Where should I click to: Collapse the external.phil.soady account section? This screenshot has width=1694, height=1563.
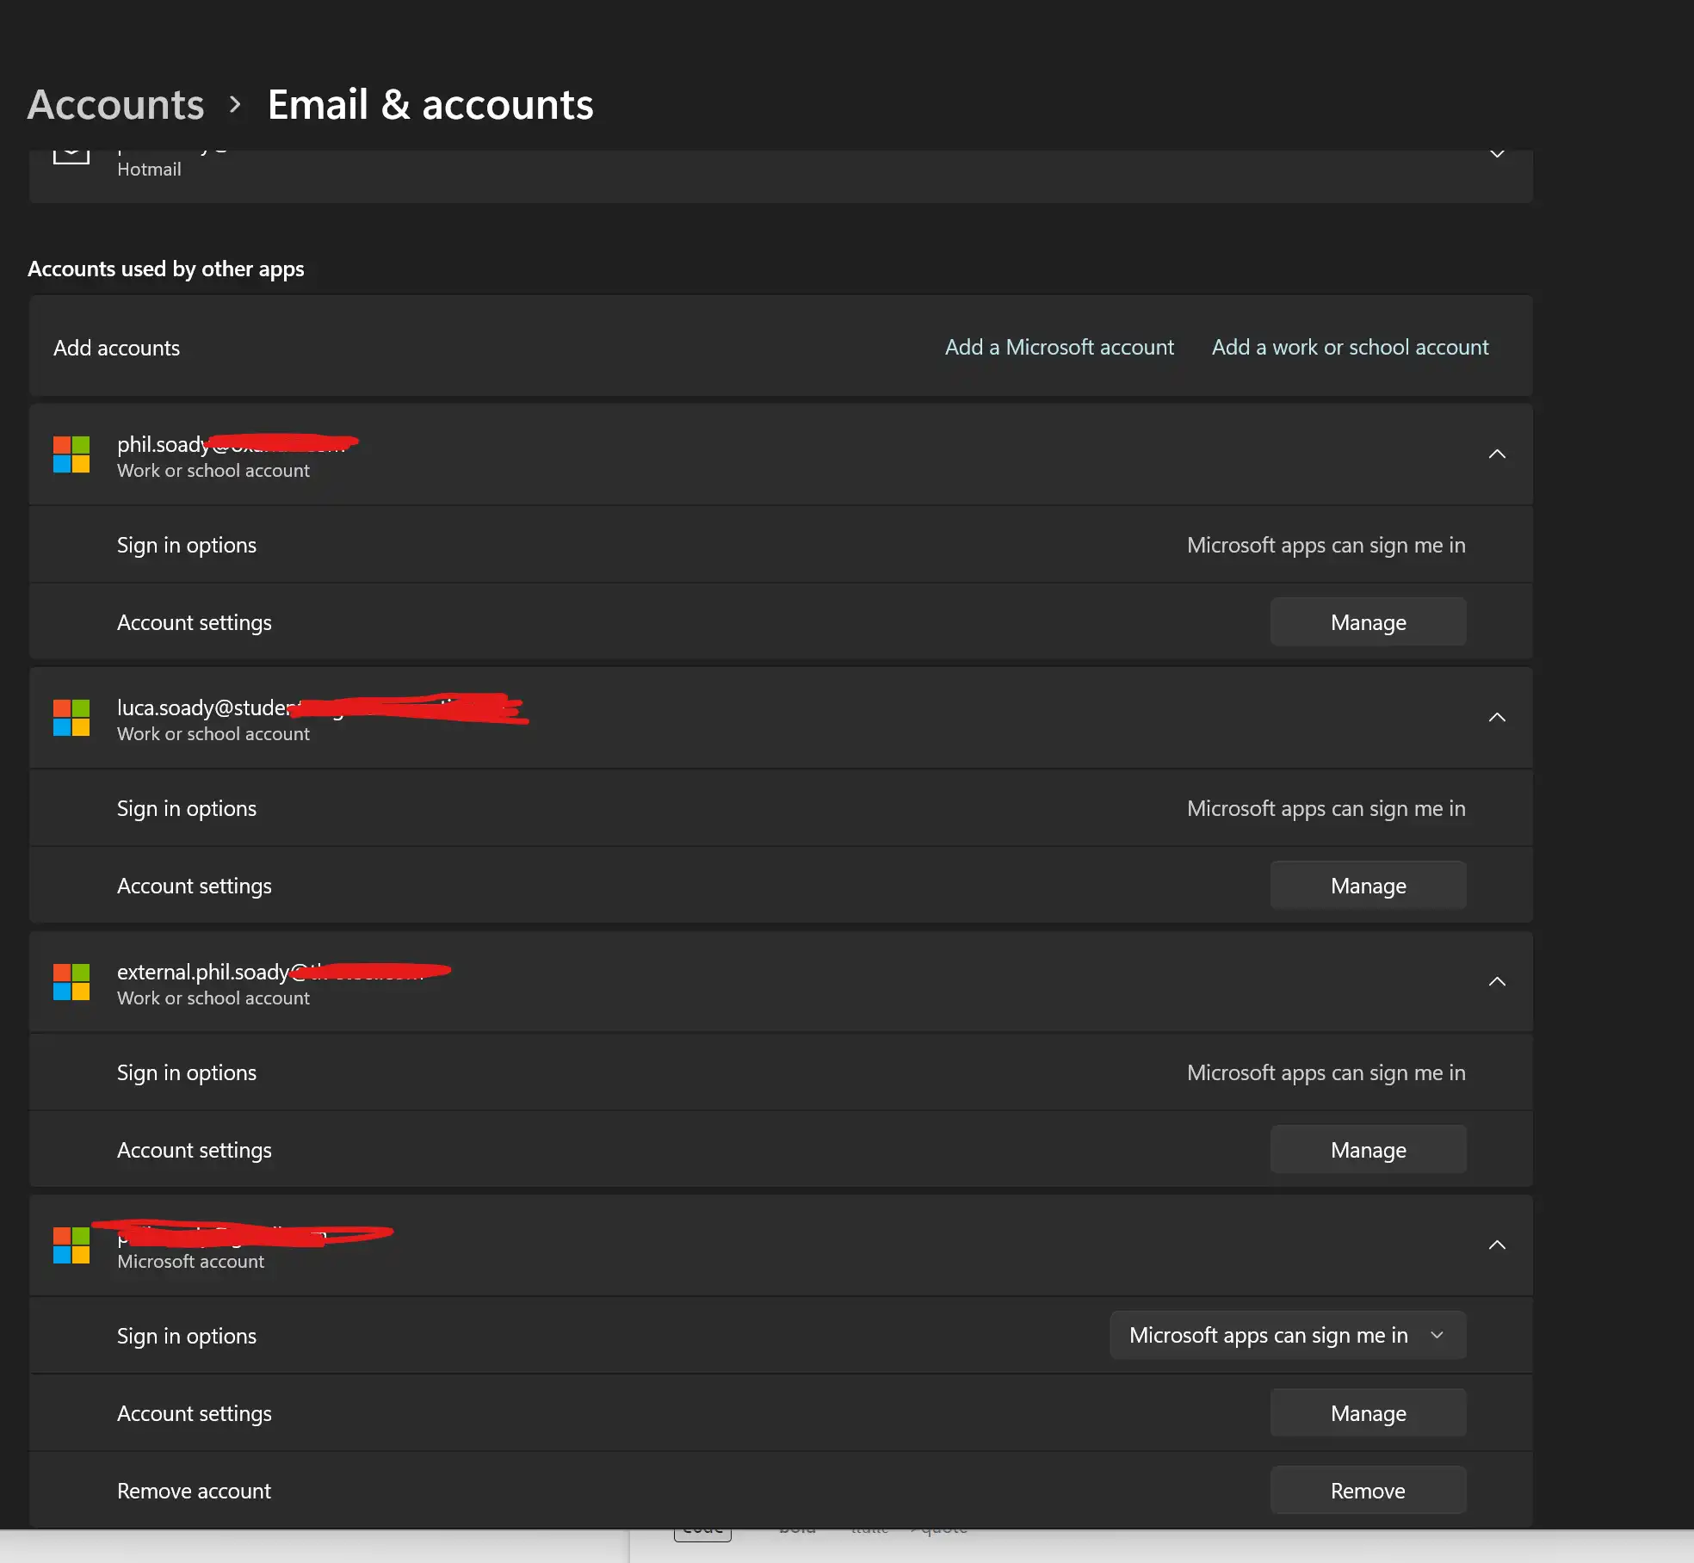tap(1497, 982)
